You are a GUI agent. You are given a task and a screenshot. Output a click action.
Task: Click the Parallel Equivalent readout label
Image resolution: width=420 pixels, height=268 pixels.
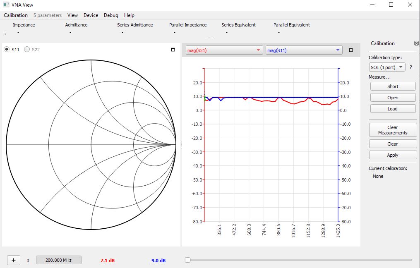[x=292, y=25]
